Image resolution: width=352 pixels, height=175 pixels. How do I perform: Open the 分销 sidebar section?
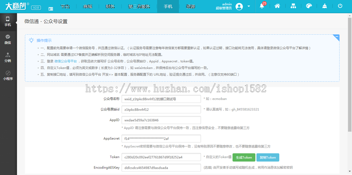(x=8, y=58)
